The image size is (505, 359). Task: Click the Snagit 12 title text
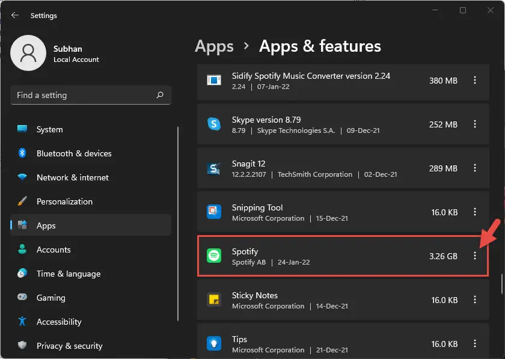coord(249,164)
